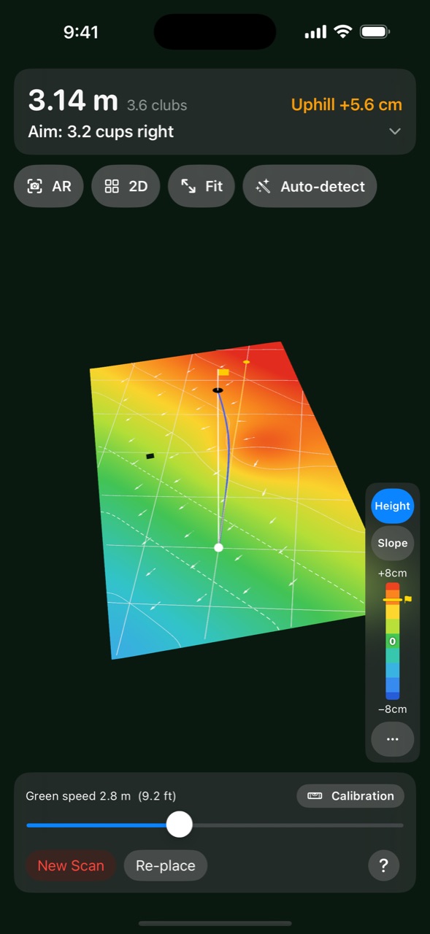Open the more options ellipsis button

(393, 739)
